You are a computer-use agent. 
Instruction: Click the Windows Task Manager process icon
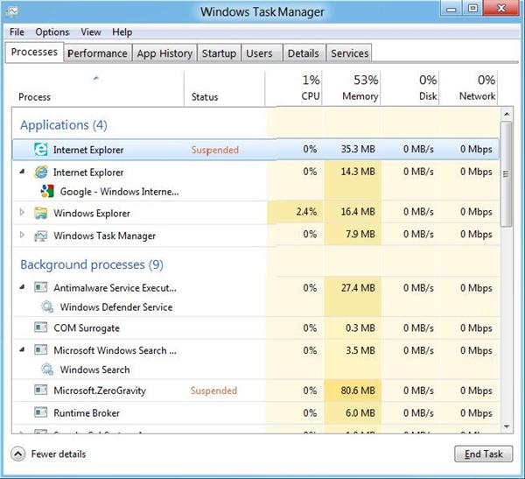coord(41,236)
